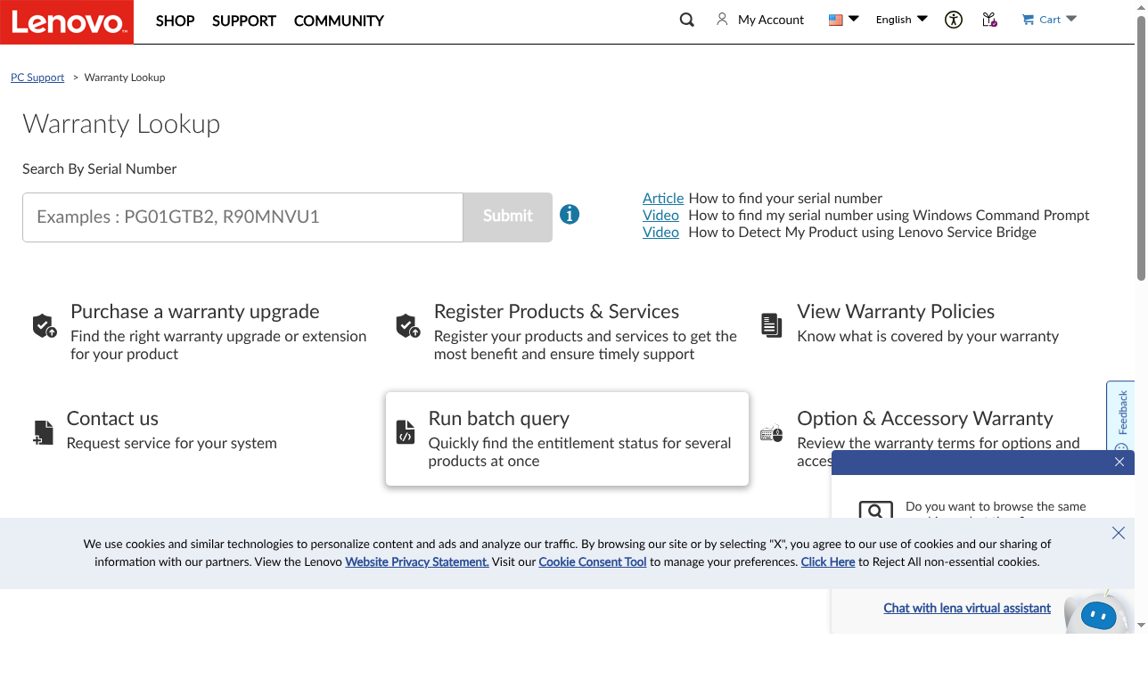Click the View Warranty Policies document icon

771,325
